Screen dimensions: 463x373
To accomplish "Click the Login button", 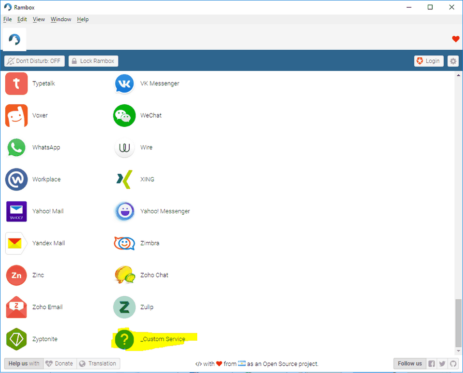I will tap(429, 61).
